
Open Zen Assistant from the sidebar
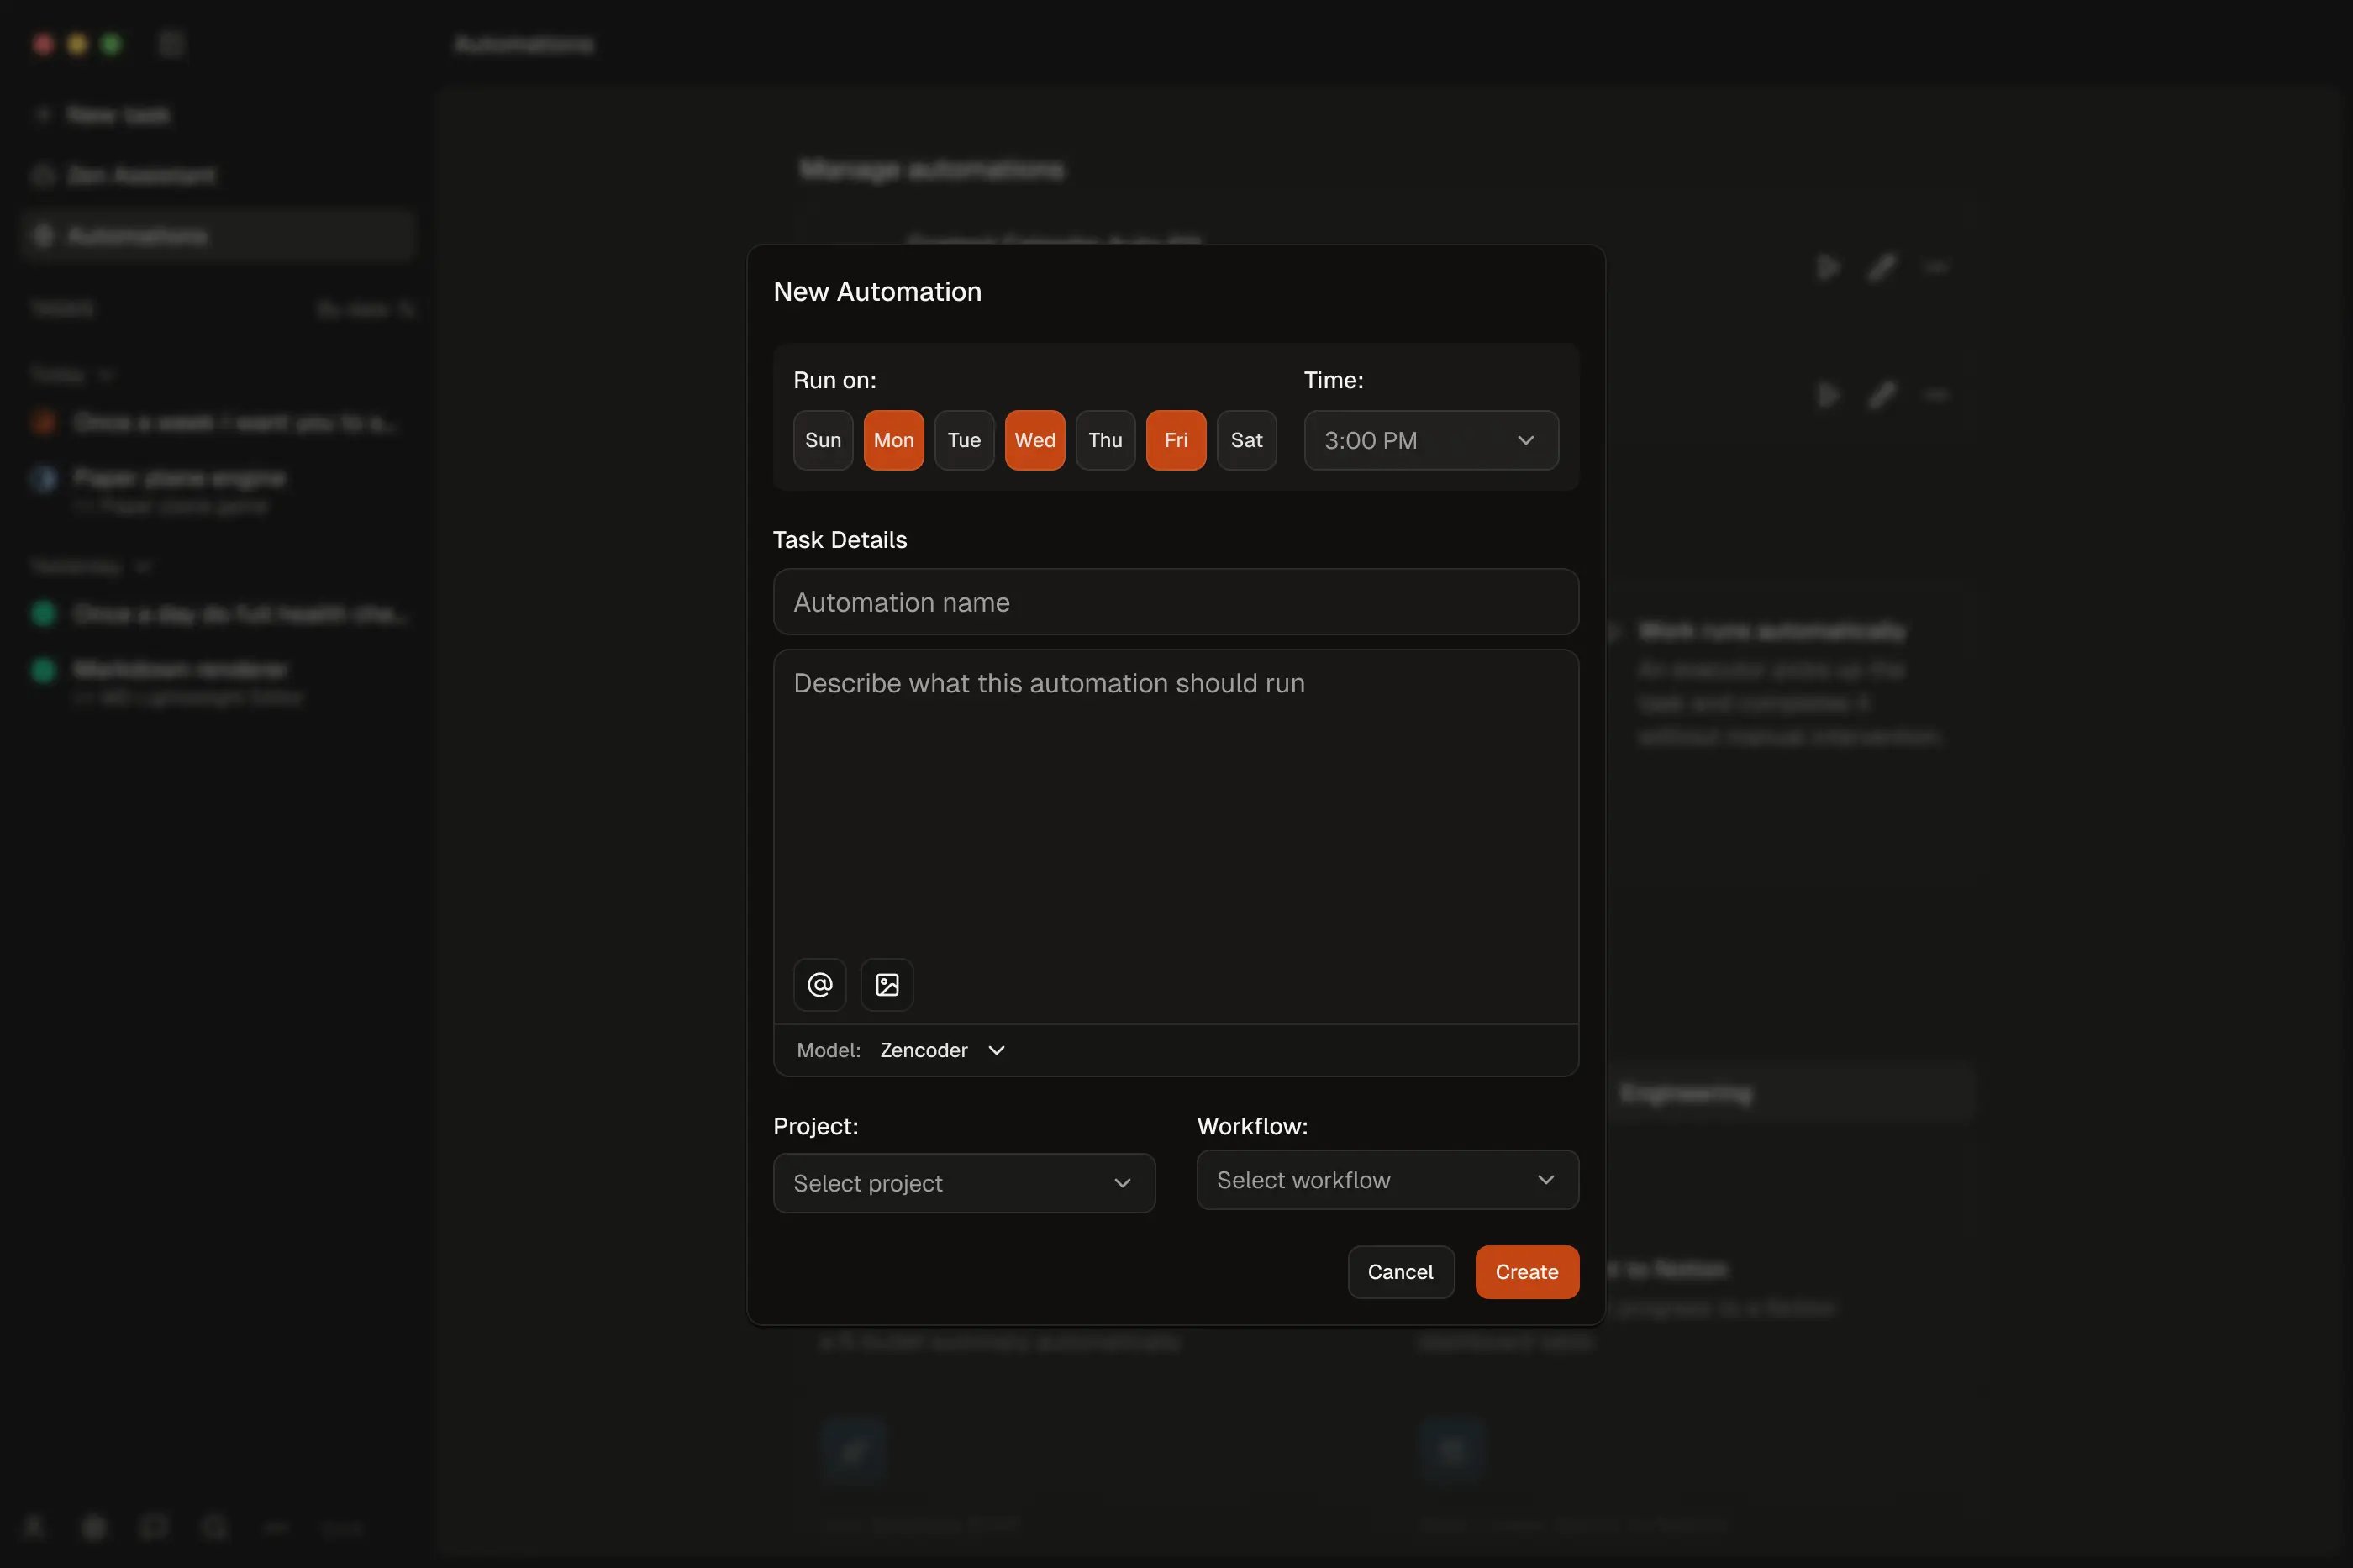coord(140,175)
